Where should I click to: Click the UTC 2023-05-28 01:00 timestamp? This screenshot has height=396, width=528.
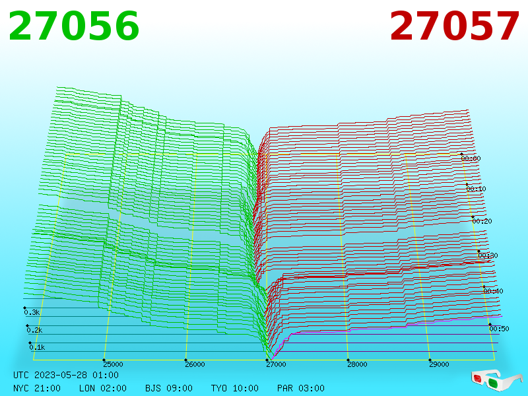coord(66,375)
